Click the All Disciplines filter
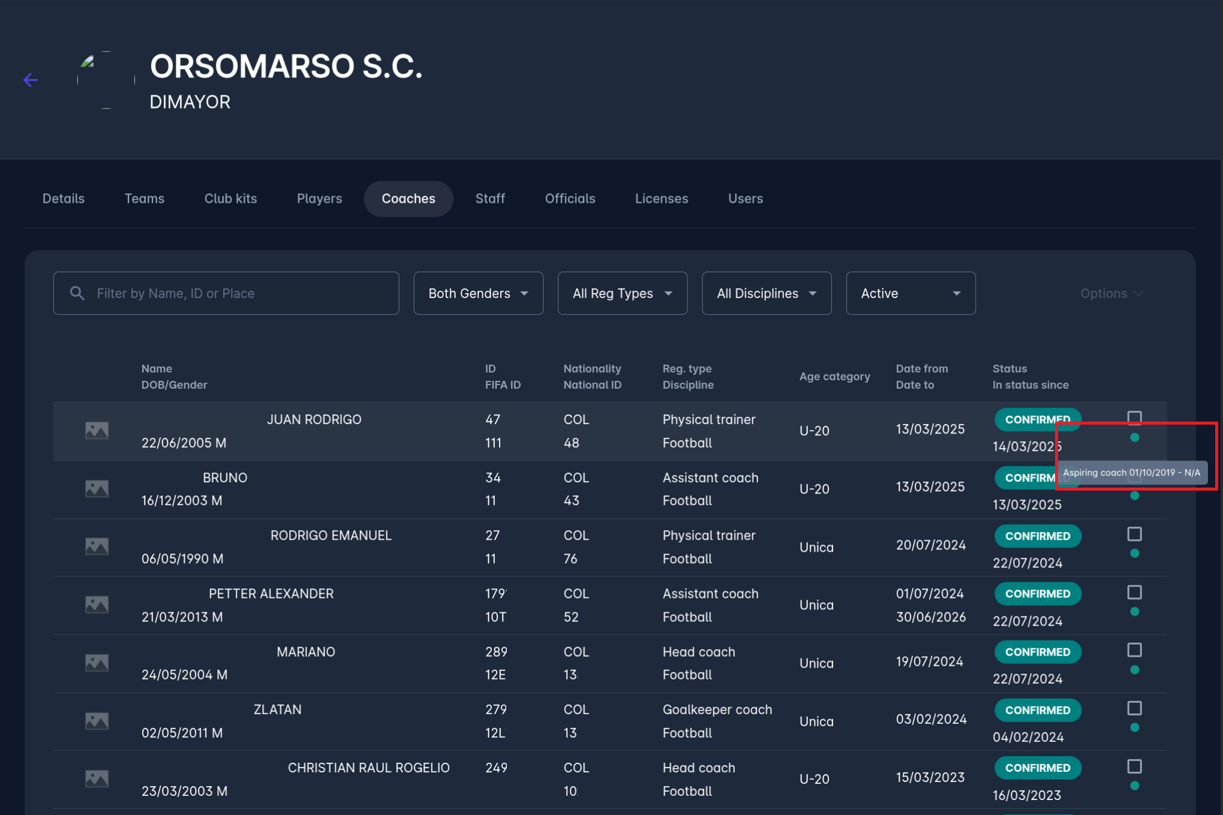Viewport: 1223px width, 815px height. pyautogui.click(x=766, y=293)
